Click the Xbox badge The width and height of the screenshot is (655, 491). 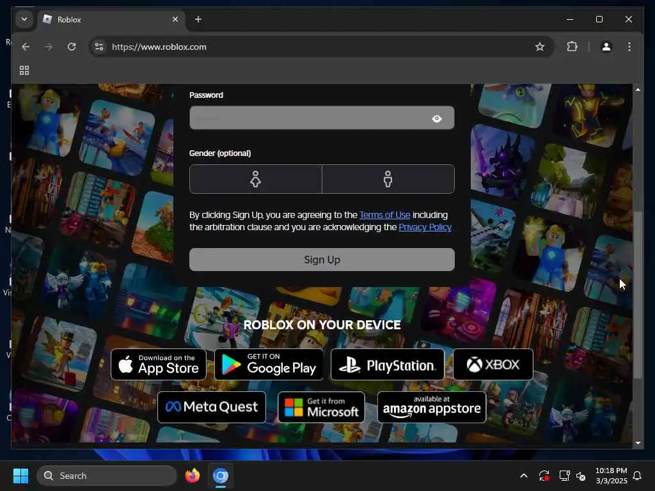(x=493, y=364)
